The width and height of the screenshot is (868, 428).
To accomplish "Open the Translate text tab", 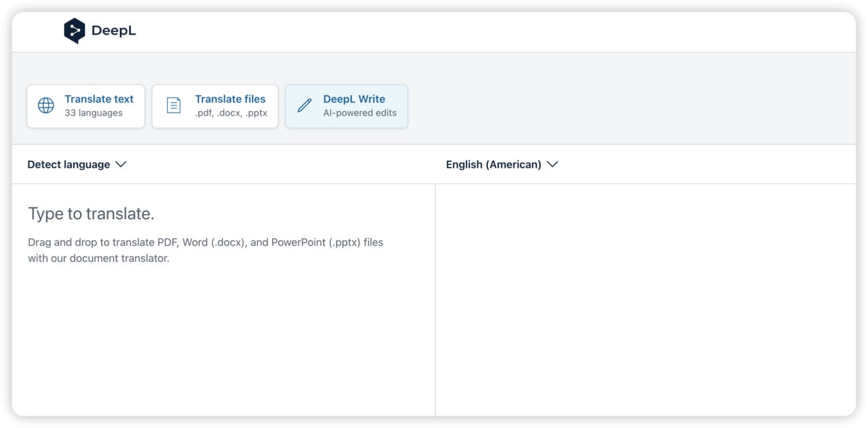I will [86, 106].
